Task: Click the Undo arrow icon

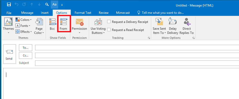Action: 17,4
